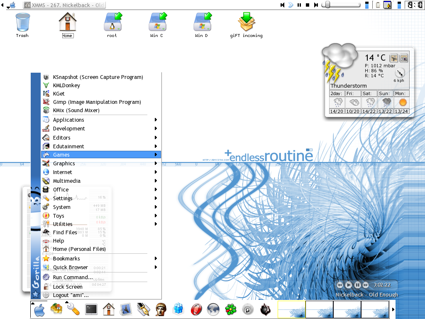425x319 pixels.
Task: Choose Lock Screen from the menu
Action: 101,287
